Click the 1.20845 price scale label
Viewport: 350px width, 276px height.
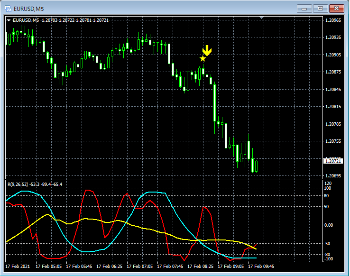pyautogui.click(x=333, y=89)
